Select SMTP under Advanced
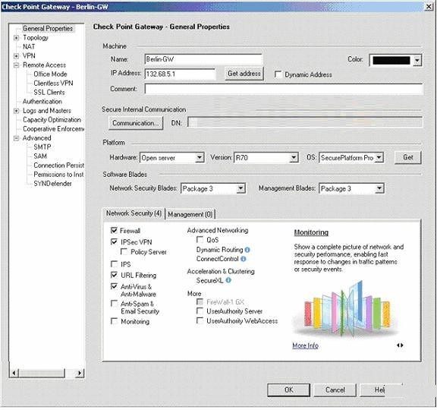This screenshot has height=410, width=437. (42, 147)
